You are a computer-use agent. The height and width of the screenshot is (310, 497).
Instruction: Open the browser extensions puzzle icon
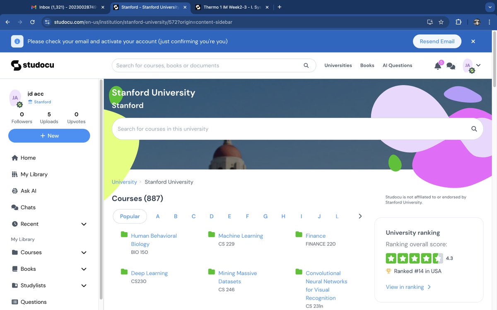[458, 22]
